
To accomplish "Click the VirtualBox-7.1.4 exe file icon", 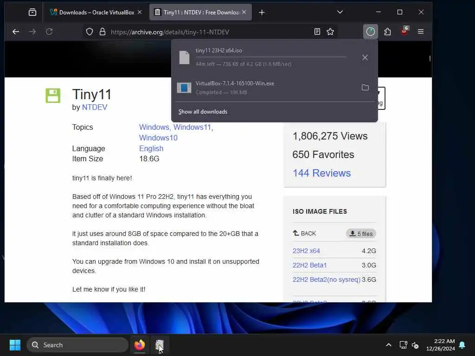I will 184,88.
